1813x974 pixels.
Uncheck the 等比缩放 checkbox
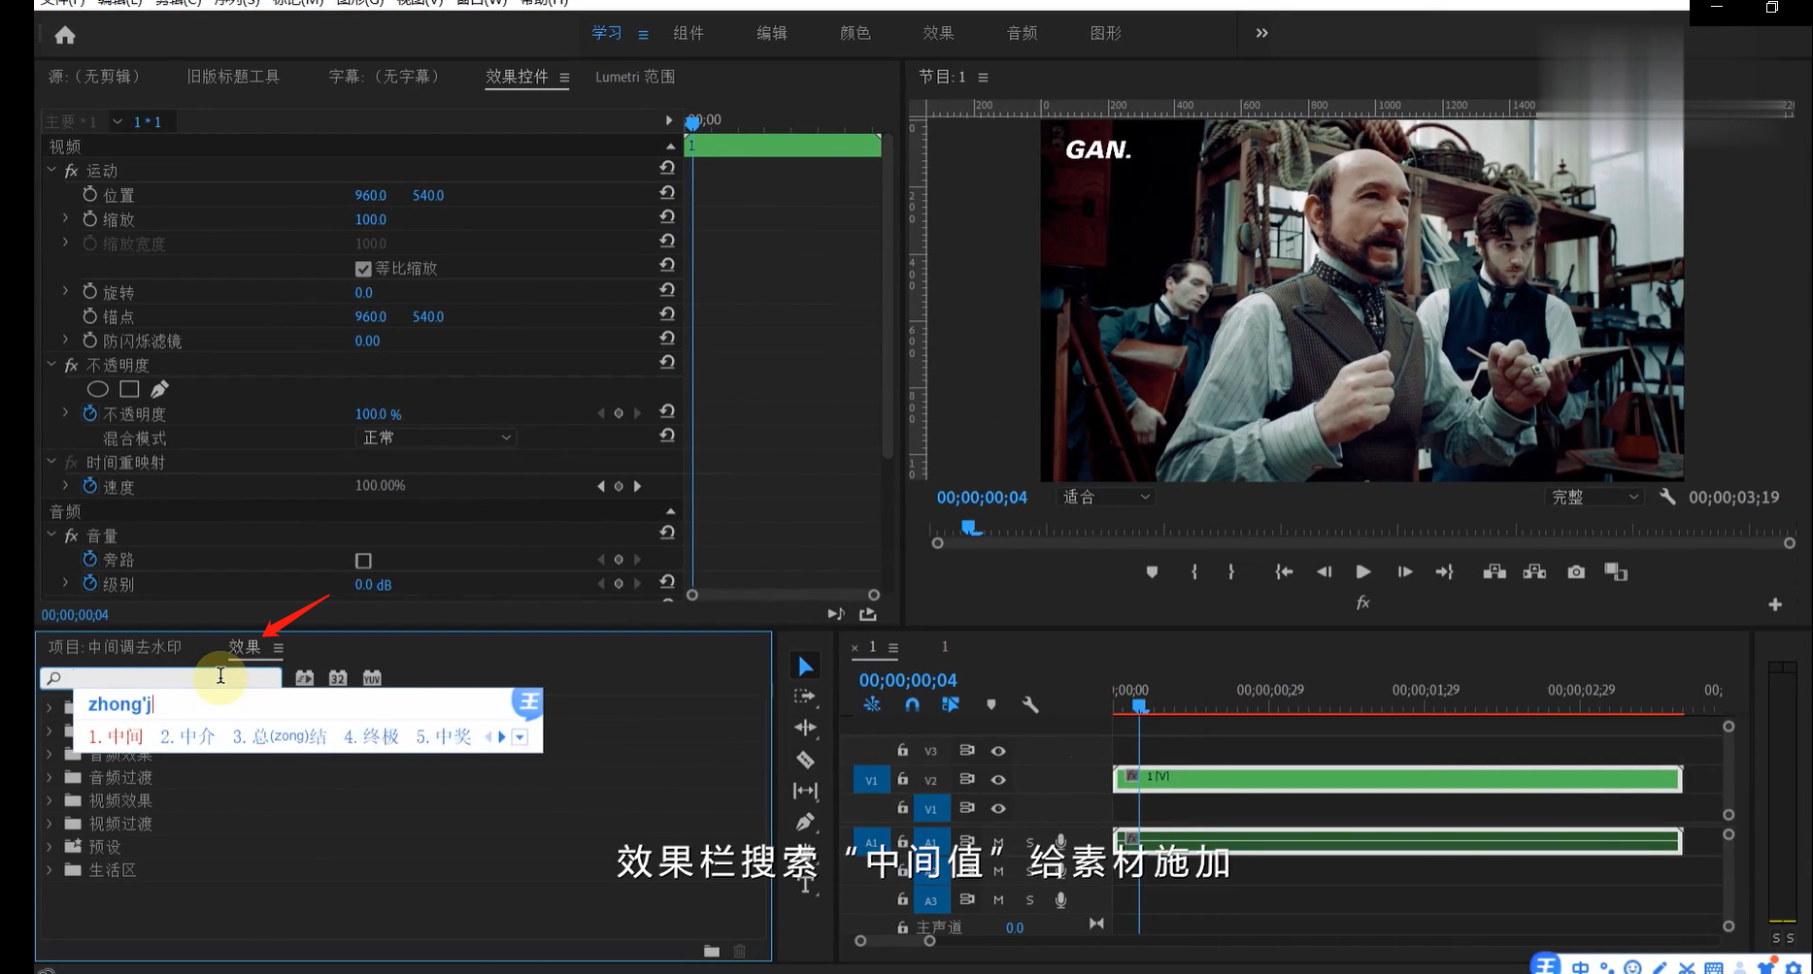[363, 269]
